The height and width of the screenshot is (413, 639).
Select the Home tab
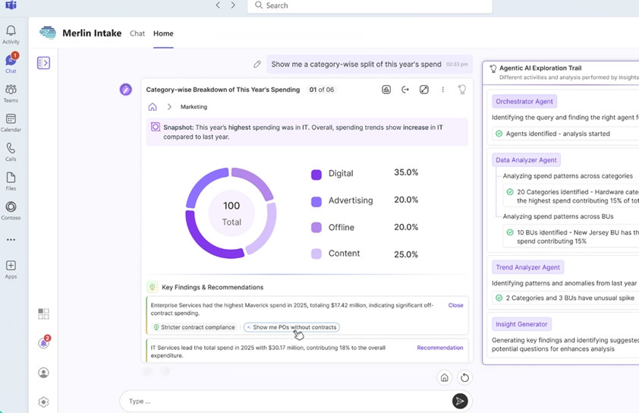[163, 33]
